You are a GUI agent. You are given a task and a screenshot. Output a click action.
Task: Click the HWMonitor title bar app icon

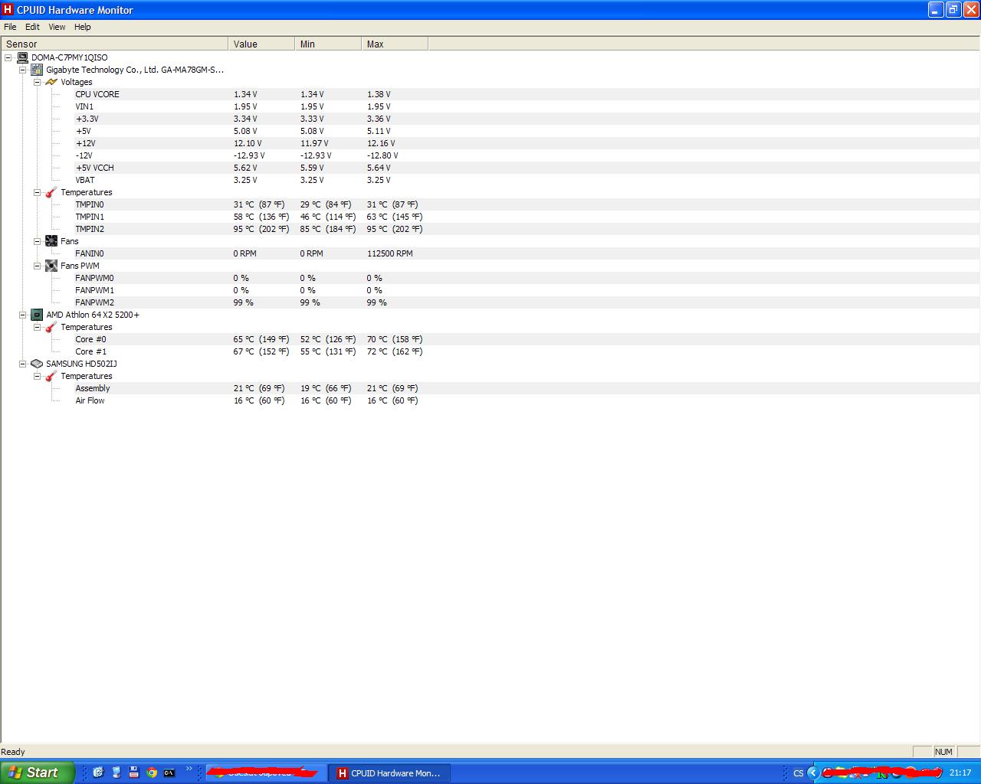[x=8, y=9]
